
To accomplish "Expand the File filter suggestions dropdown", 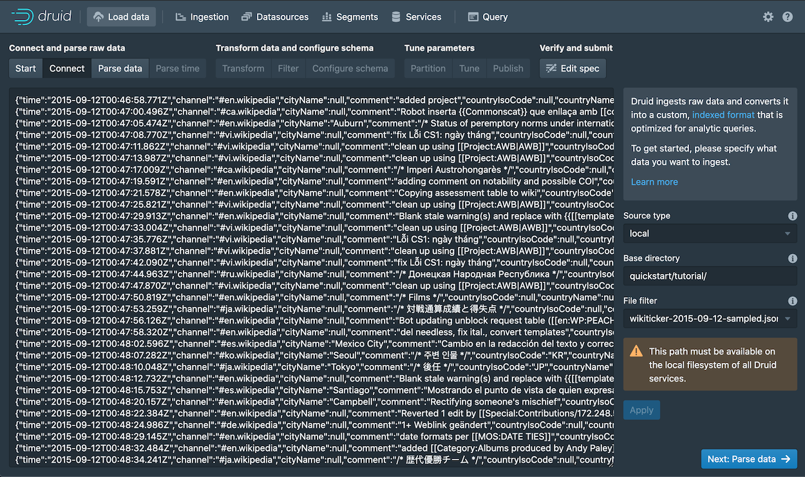I will (788, 318).
